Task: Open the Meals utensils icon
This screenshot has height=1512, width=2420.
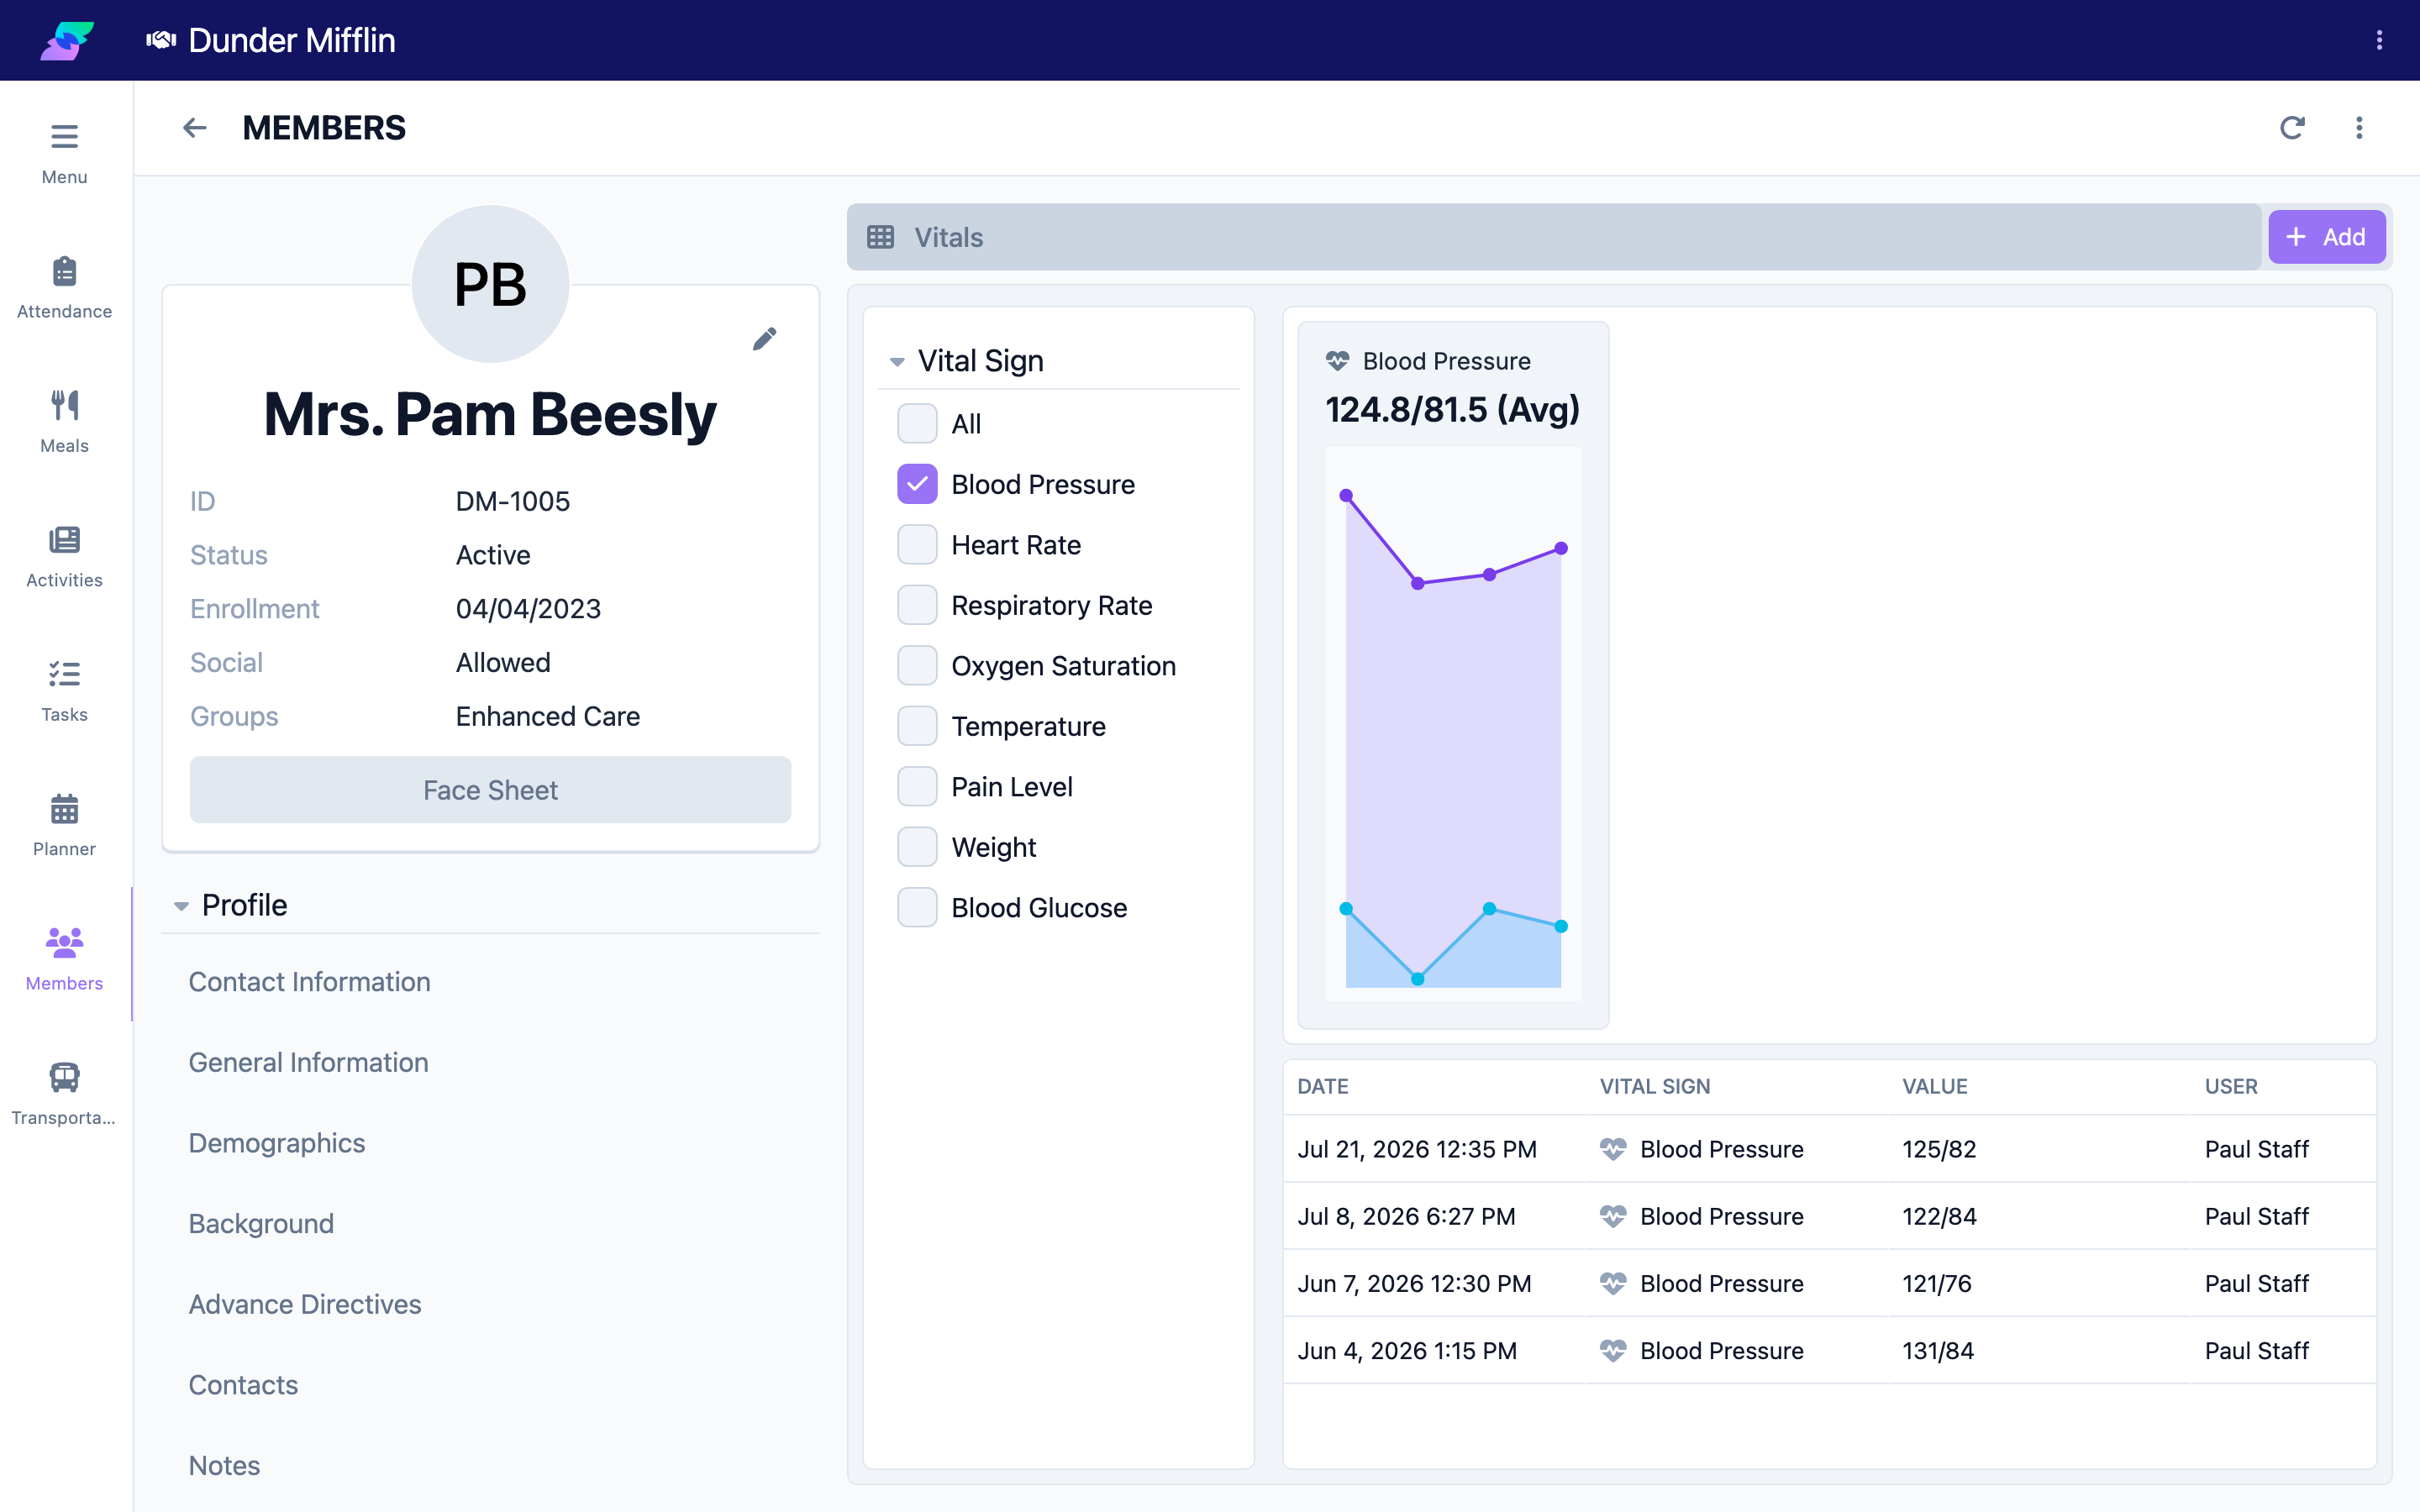Action: (64, 405)
